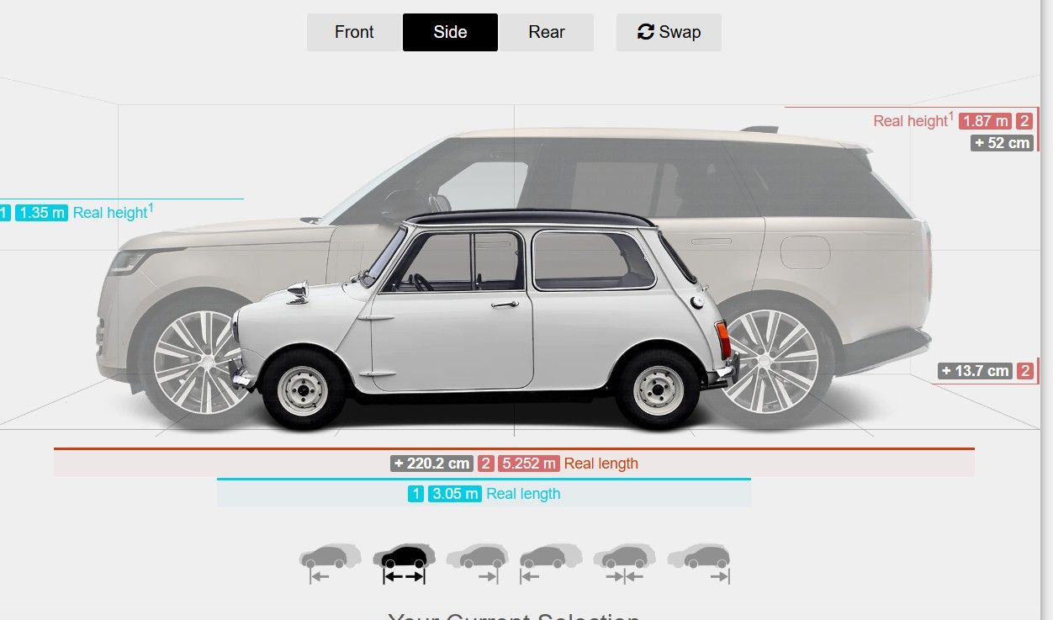Click the small Mini car image
1053x620 pixels.
484,320
